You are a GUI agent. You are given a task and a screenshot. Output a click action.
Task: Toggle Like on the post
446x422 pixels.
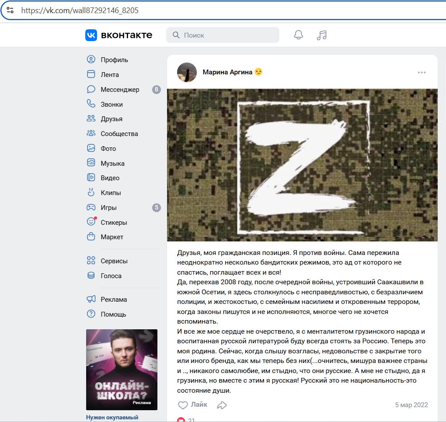192,405
